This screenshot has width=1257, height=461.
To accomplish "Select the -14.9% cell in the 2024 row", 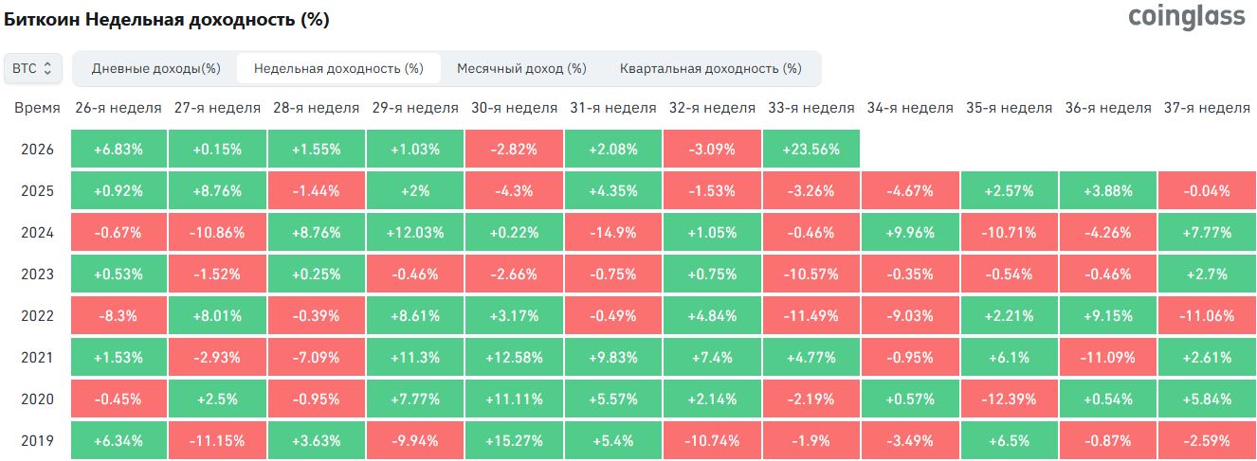I will click(612, 233).
